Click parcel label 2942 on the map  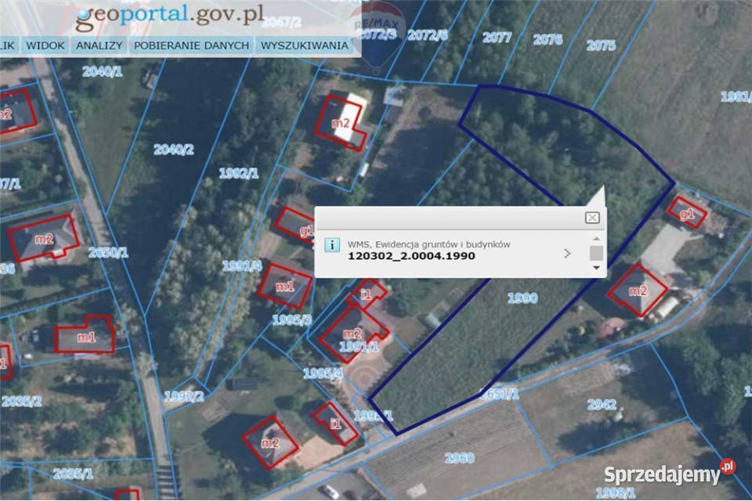[602, 404]
